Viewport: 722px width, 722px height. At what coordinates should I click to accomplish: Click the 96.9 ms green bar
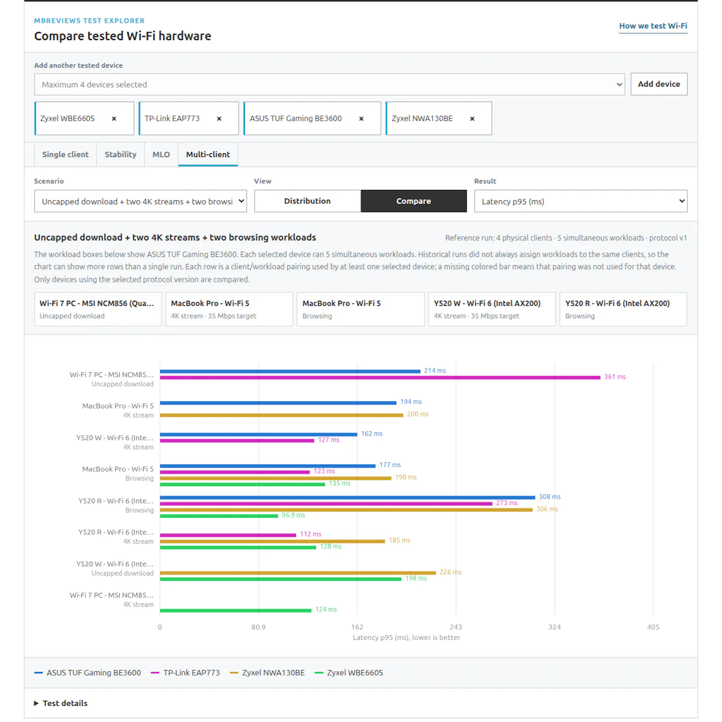pos(219,516)
